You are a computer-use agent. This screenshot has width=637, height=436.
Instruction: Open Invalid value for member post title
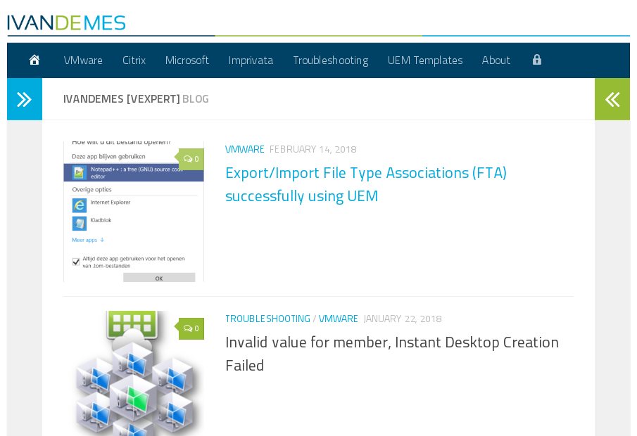[x=392, y=354]
